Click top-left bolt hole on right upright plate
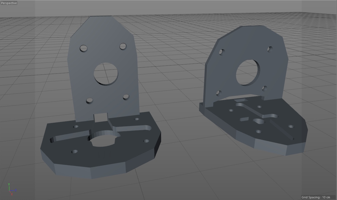The height and width of the screenshot is (200, 337). tap(222, 52)
